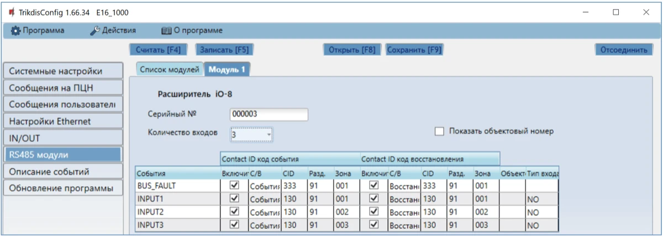
Task: Click the Записать [F5] button
Action: tap(224, 50)
